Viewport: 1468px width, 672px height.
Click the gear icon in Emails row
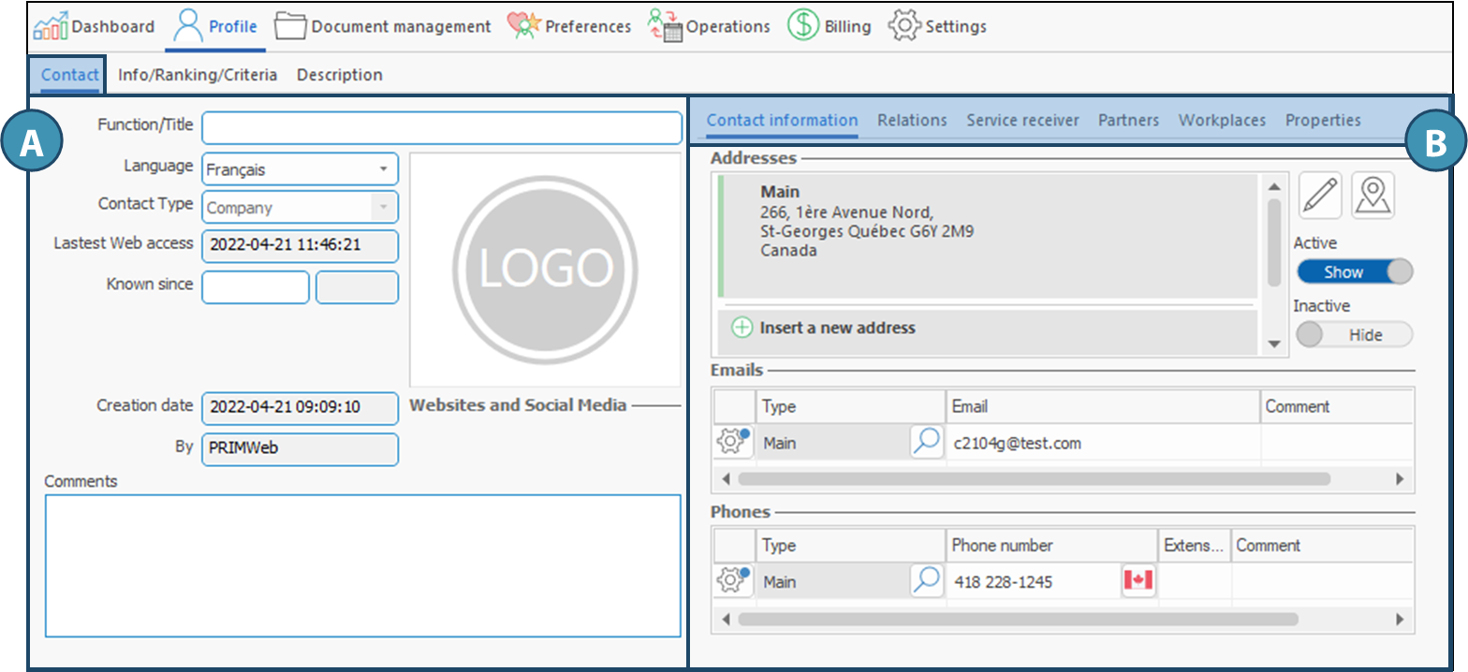point(733,442)
